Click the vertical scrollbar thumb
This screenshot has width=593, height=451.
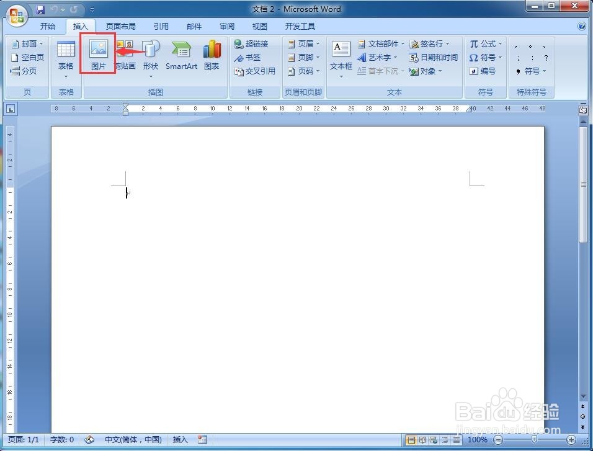[x=583, y=185]
